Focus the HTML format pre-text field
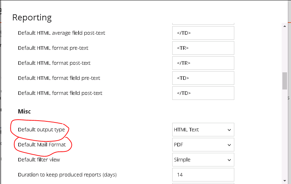Image resolution: width=291 pixels, height=184 pixels. pos(203,48)
